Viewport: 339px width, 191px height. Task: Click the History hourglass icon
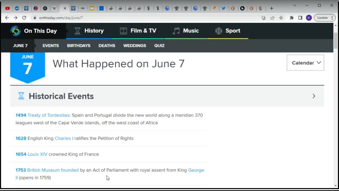point(77,31)
